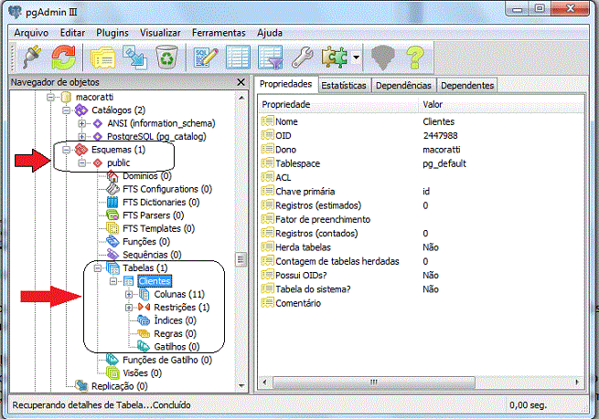
Task: View table data grid icon
Action: [238, 58]
